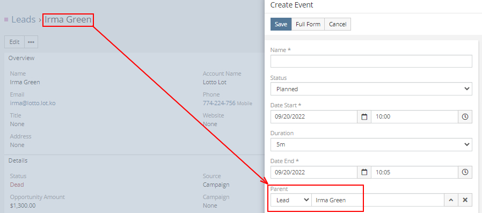Click the Irma Green name value in Overview

[x=25, y=83]
